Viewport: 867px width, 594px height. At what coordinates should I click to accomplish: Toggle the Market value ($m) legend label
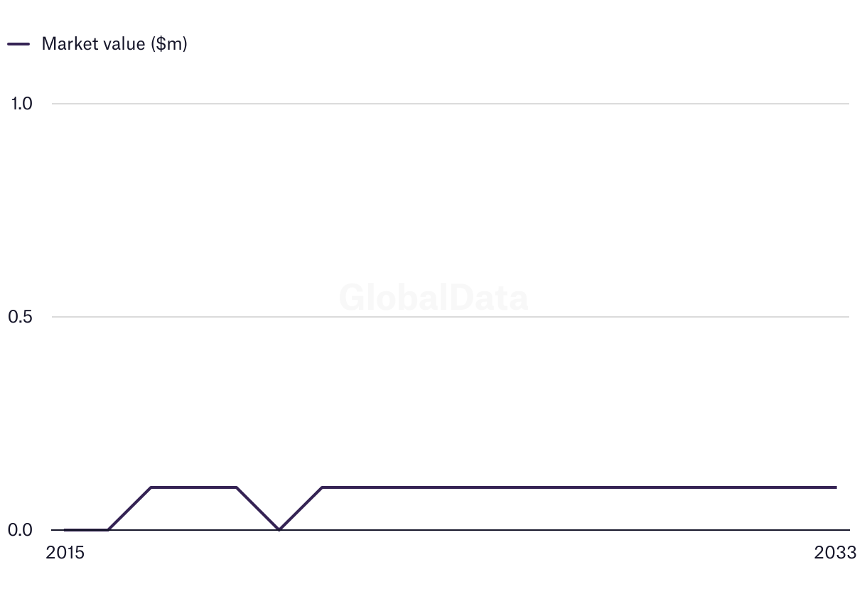[114, 43]
